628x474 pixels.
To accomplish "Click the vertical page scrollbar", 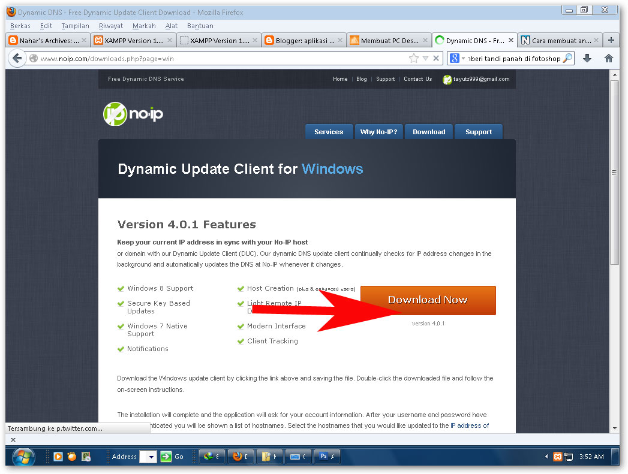I will pyautogui.click(x=614, y=173).
